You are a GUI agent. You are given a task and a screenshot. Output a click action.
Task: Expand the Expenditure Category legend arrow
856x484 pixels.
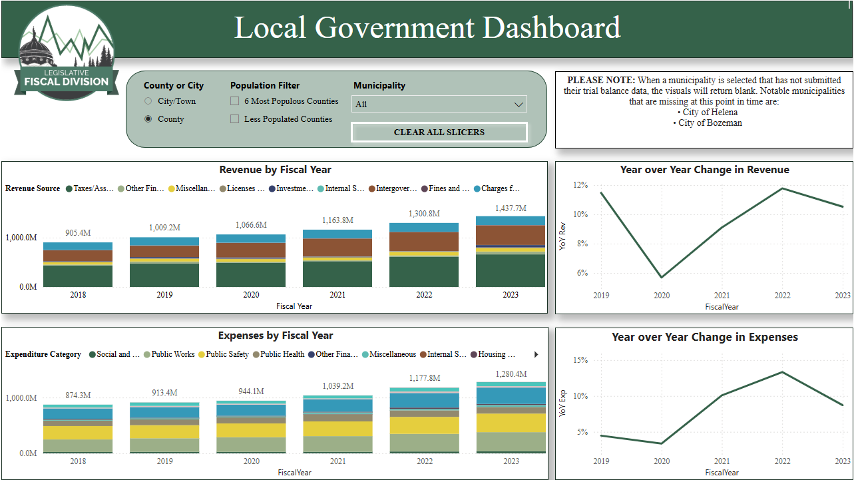tap(536, 355)
